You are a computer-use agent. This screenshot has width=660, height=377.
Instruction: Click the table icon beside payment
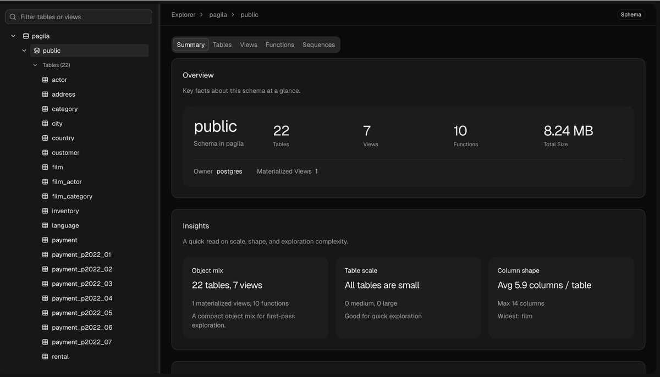[45, 240]
